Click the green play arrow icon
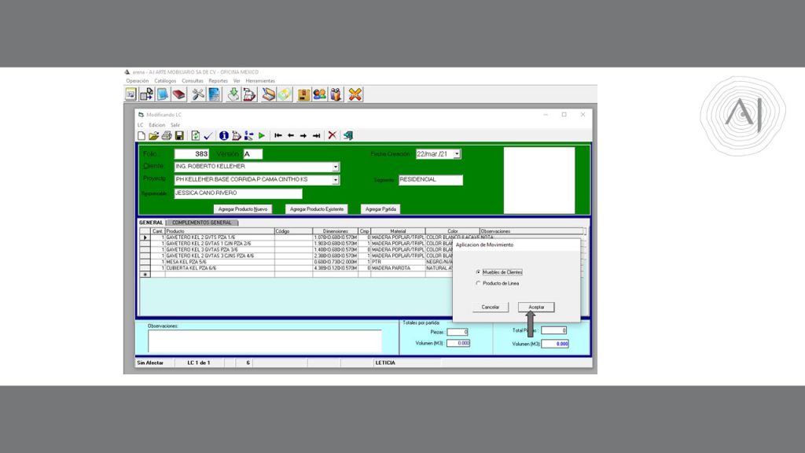 262,135
